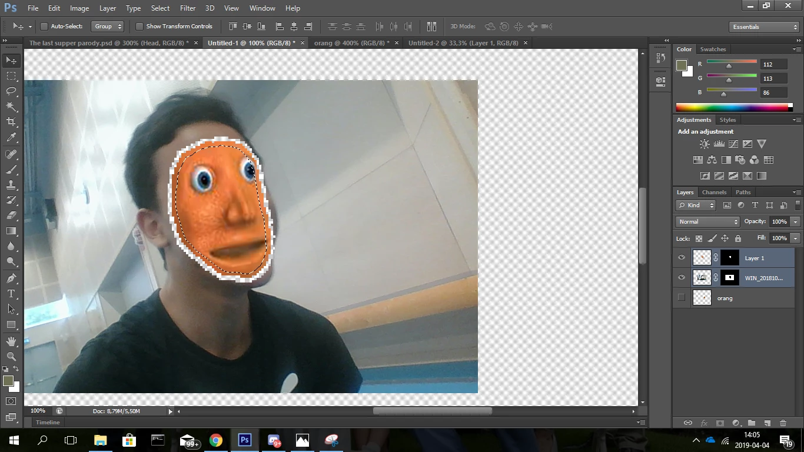
Task: Click the Add layer mask icon
Action: click(719, 423)
